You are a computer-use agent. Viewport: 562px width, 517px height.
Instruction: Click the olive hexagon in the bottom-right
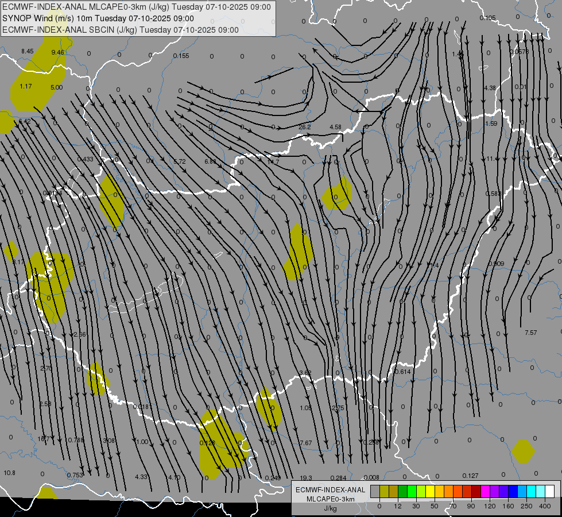tap(523, 451)
